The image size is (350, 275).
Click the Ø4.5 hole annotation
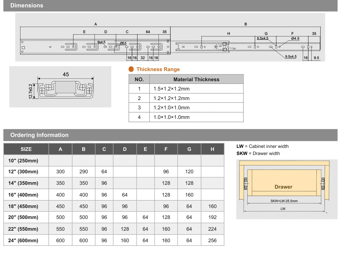coord(295,39)
